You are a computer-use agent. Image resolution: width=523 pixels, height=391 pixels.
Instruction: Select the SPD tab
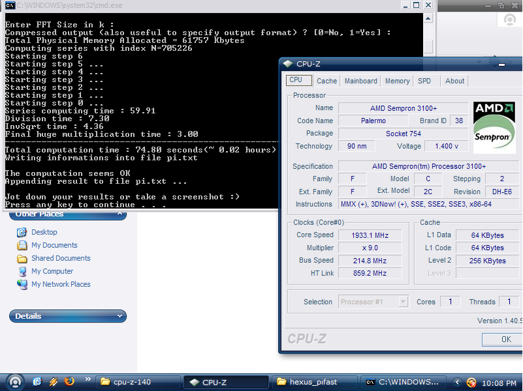point(424,81)
